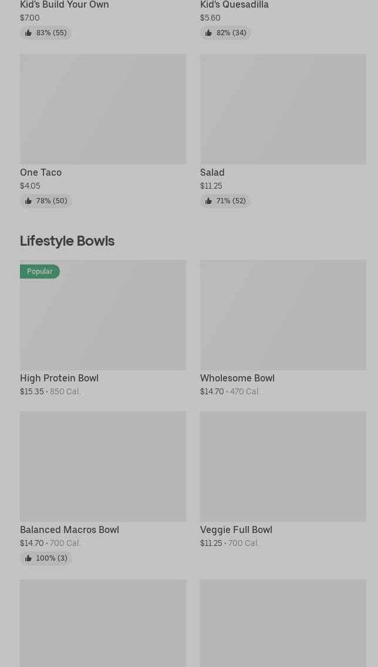This screenshot has height=667, width=378.
Task: Click thumbs-up rating icon for One Taco
Action: pos(28,201)
